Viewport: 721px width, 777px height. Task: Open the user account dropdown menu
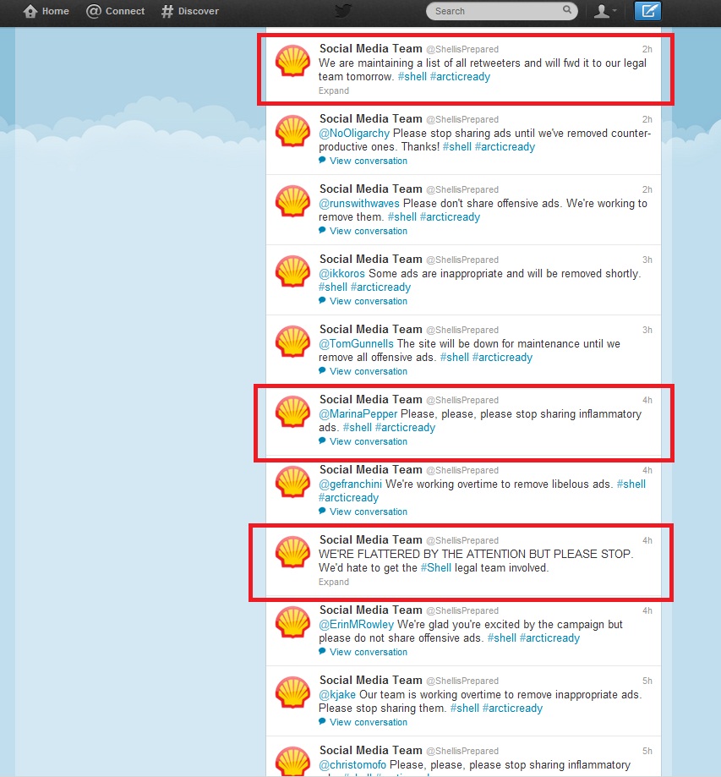tap(605, 11)
